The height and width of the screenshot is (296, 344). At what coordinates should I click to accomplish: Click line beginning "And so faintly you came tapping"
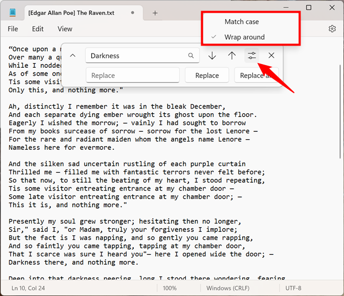127,246
